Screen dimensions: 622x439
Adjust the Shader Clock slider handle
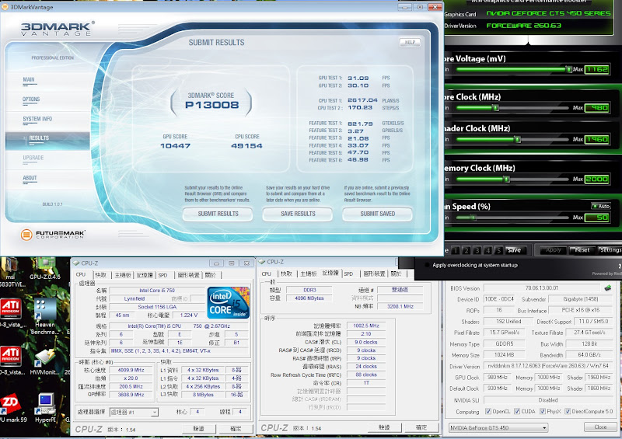pyautogui.click(x=517, y=139)
